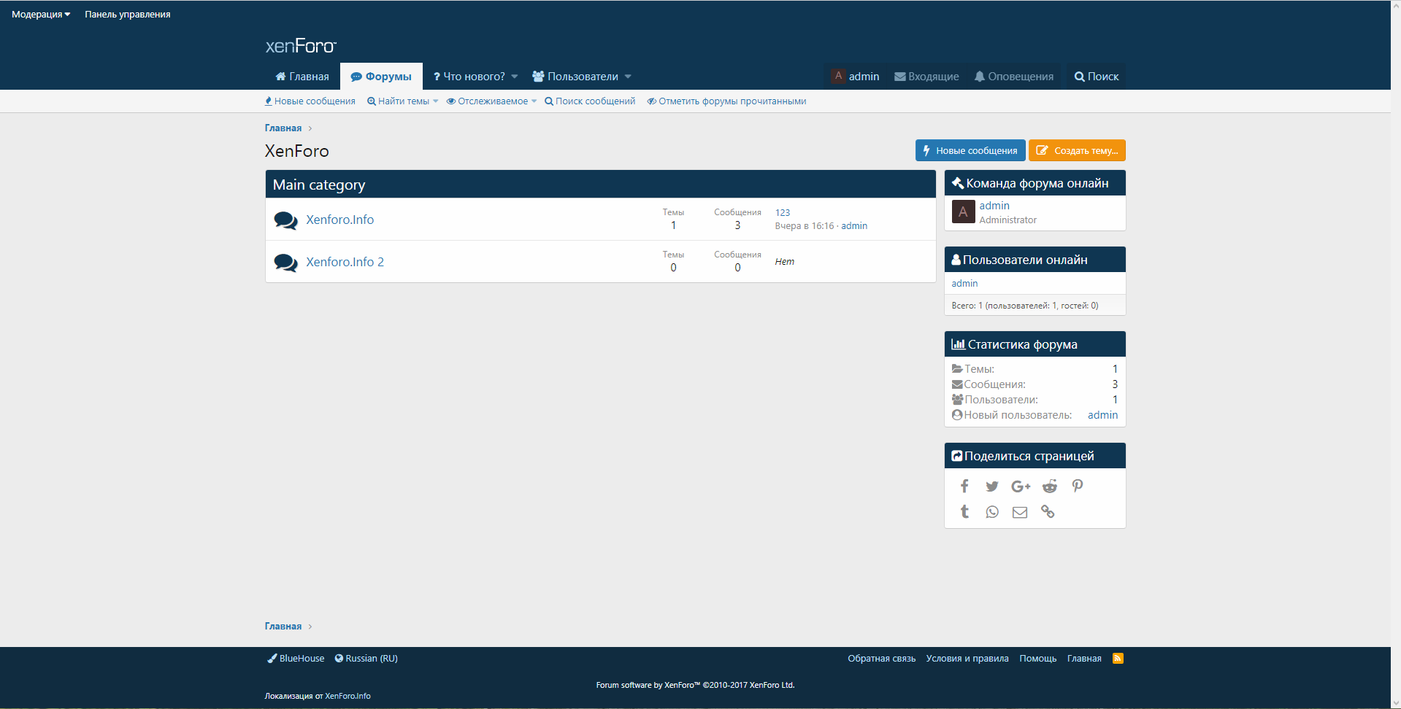Share the page by email icon
This screenshot has height=709, width=1401.
click(1019, 512)
